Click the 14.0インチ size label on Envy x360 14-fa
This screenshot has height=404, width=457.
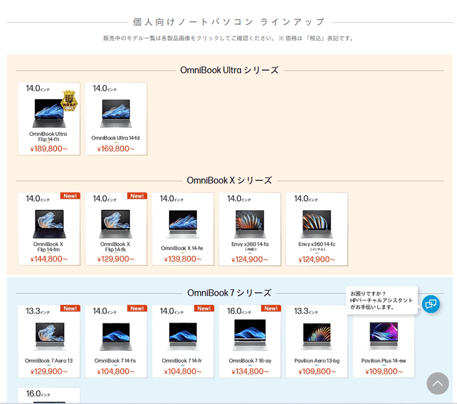point(239,199)
